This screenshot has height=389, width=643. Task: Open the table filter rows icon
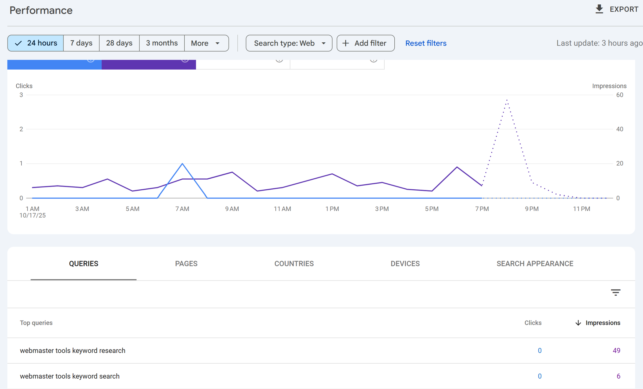pos(615,292)
